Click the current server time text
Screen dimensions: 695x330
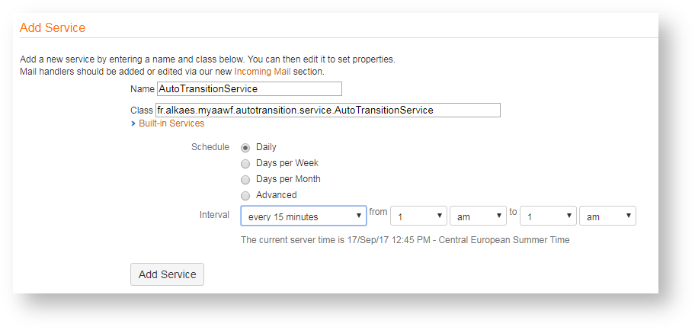[x=405, y=240]
